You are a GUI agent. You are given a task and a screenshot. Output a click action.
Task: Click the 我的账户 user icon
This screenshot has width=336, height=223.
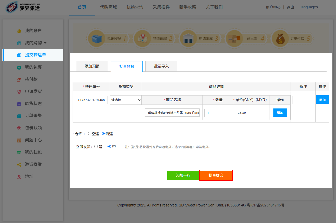pos(19,31)
